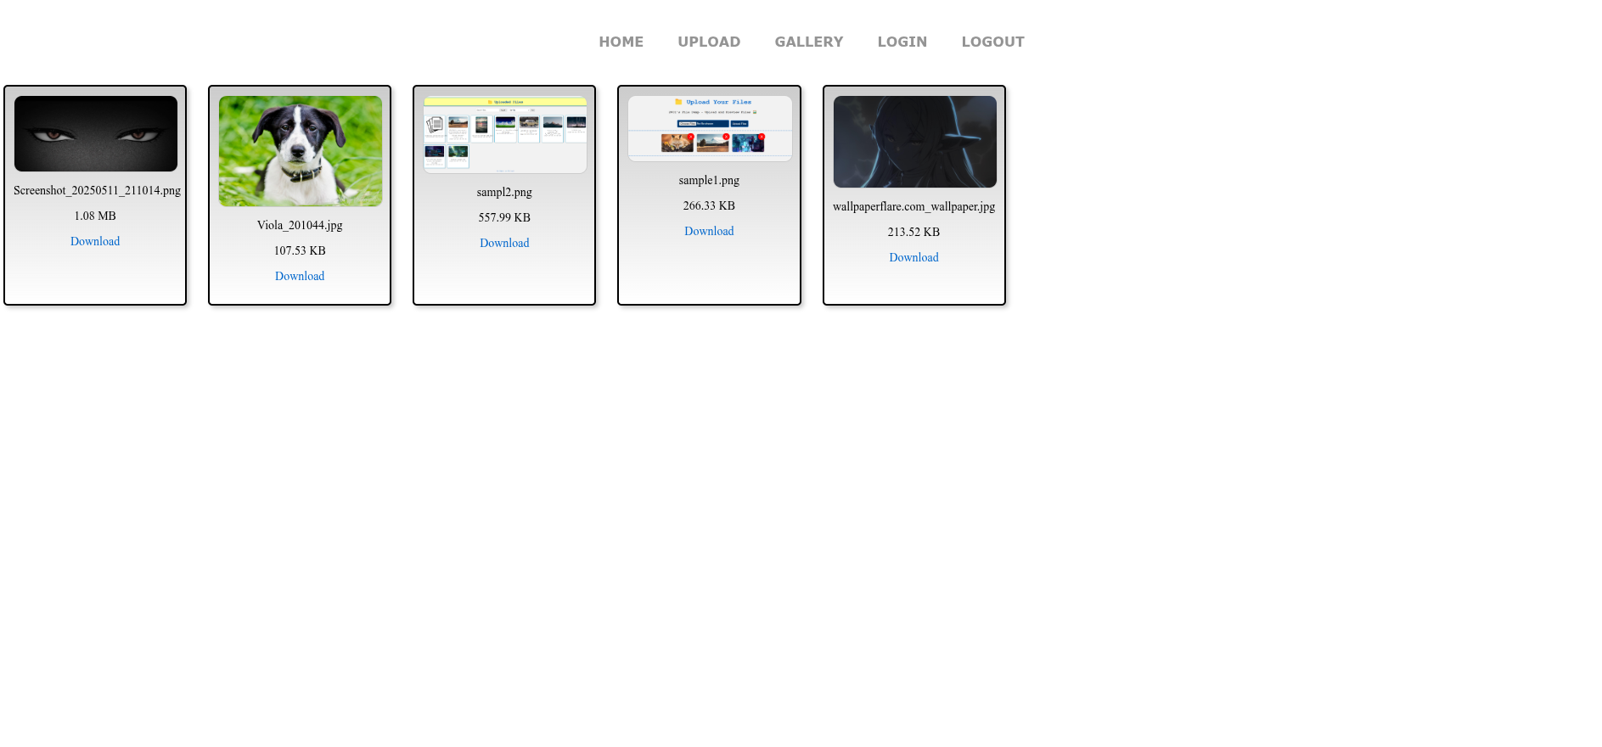Open the dark eyes screenshot thumbnail
The width and height of the screenshot is (1602, 747).
pyautogui.click(x=96, y=133)
